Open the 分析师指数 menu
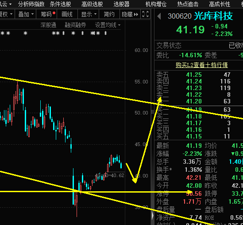Viewport: 243px width, 225px height. click(x=31, y=4)
